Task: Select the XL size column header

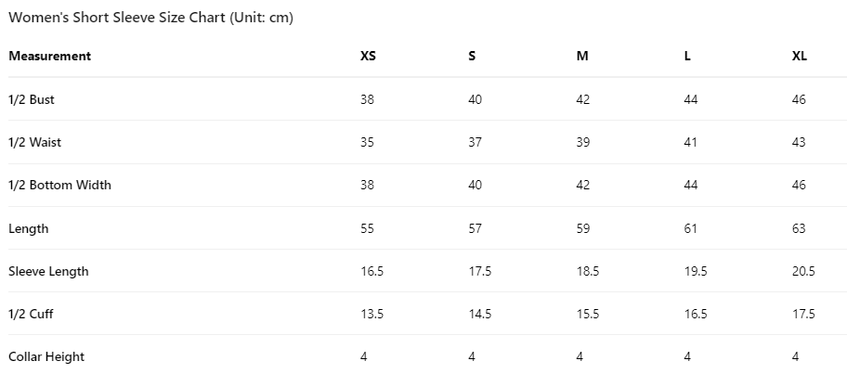Action: click(799, 56)
